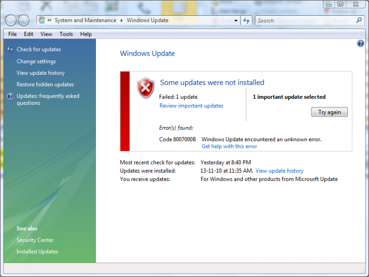Click the Try again button
Screen dimensions: 369x277
(x=330, y=112)
